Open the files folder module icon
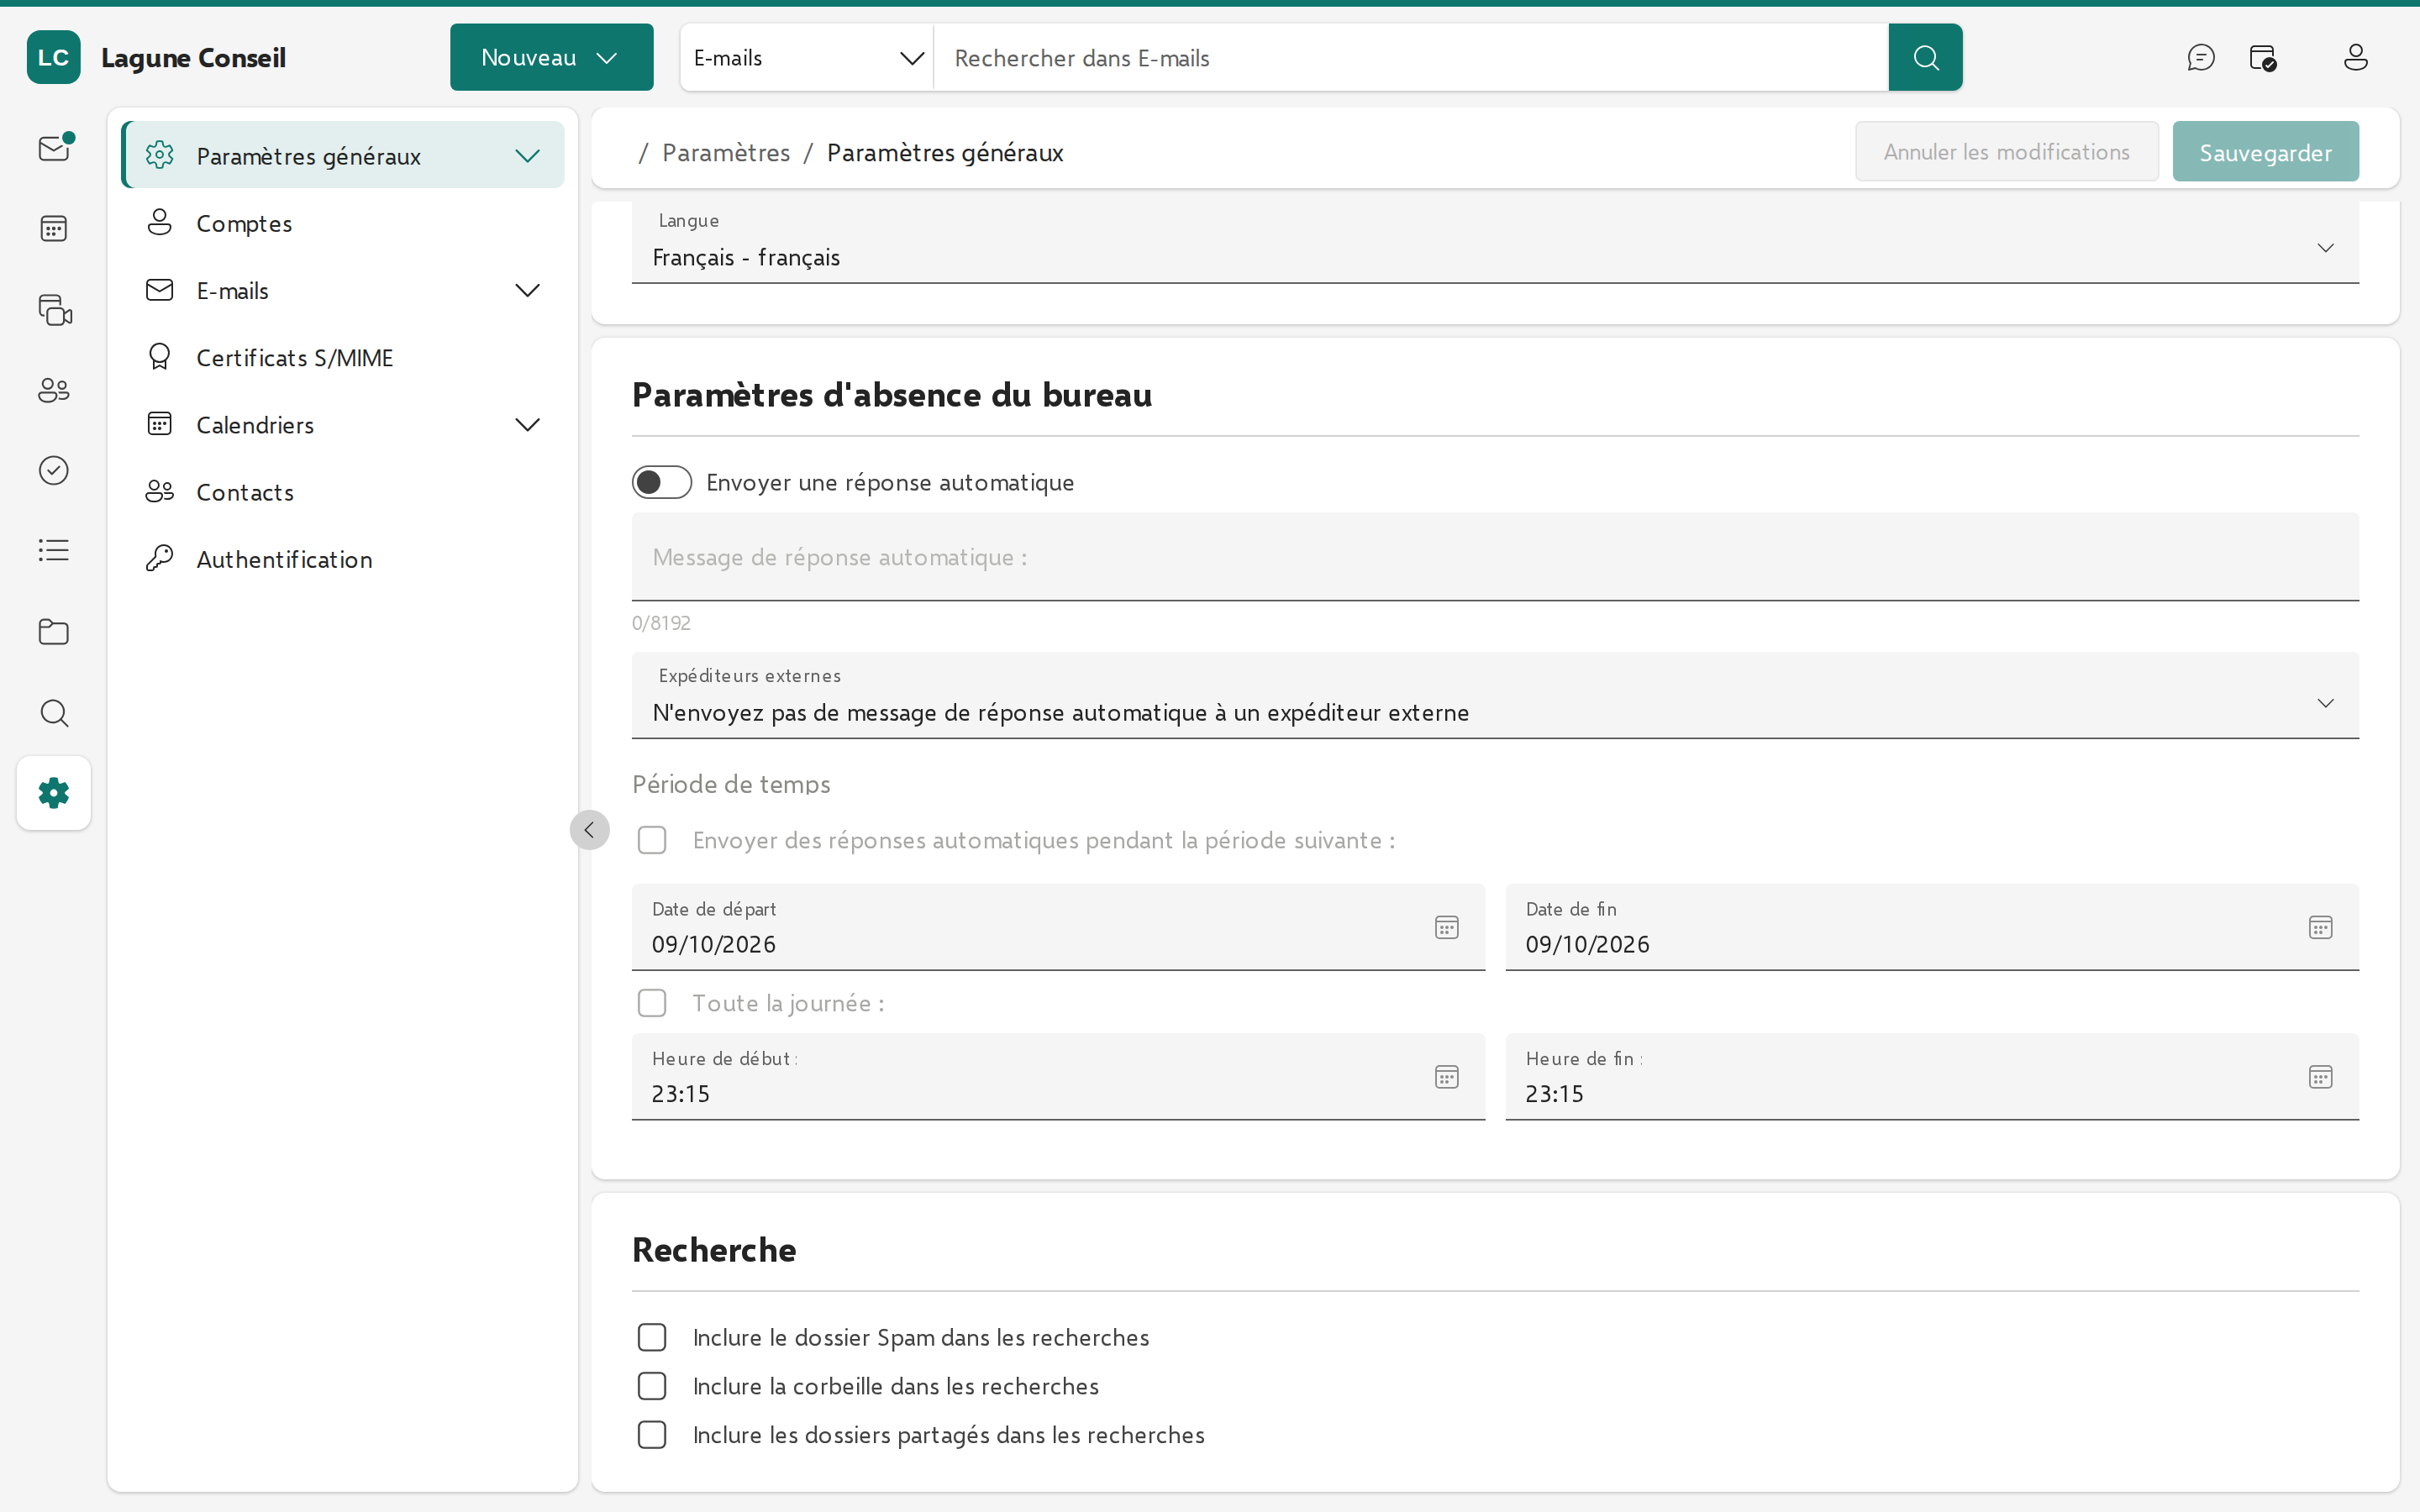2420x1512 pixels. (x=54, y=631)
